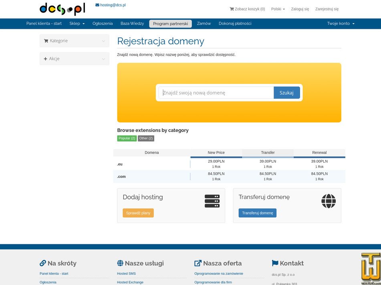Open Dokonaj płatności in the navigation bar
Viewport: 381px width, 285px height.
point(235,24)
